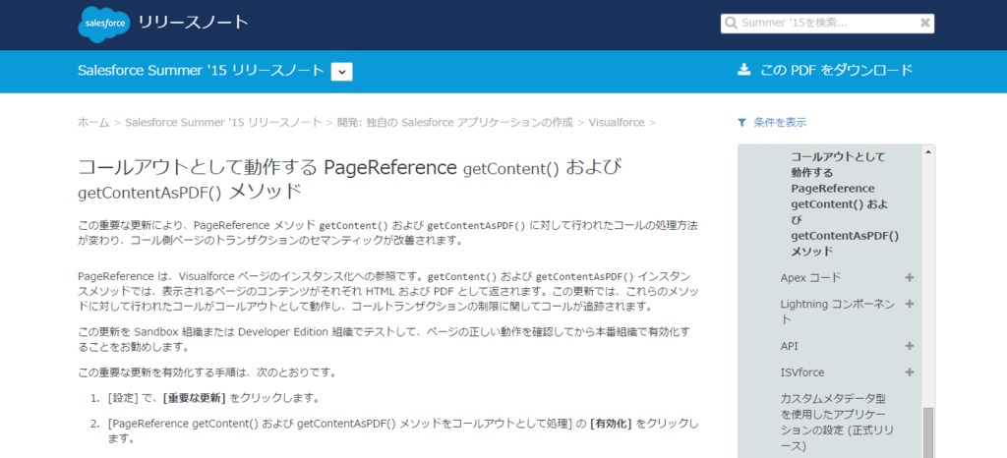Click the search magnifier icon
The image size is (1007, 458).
731,23
